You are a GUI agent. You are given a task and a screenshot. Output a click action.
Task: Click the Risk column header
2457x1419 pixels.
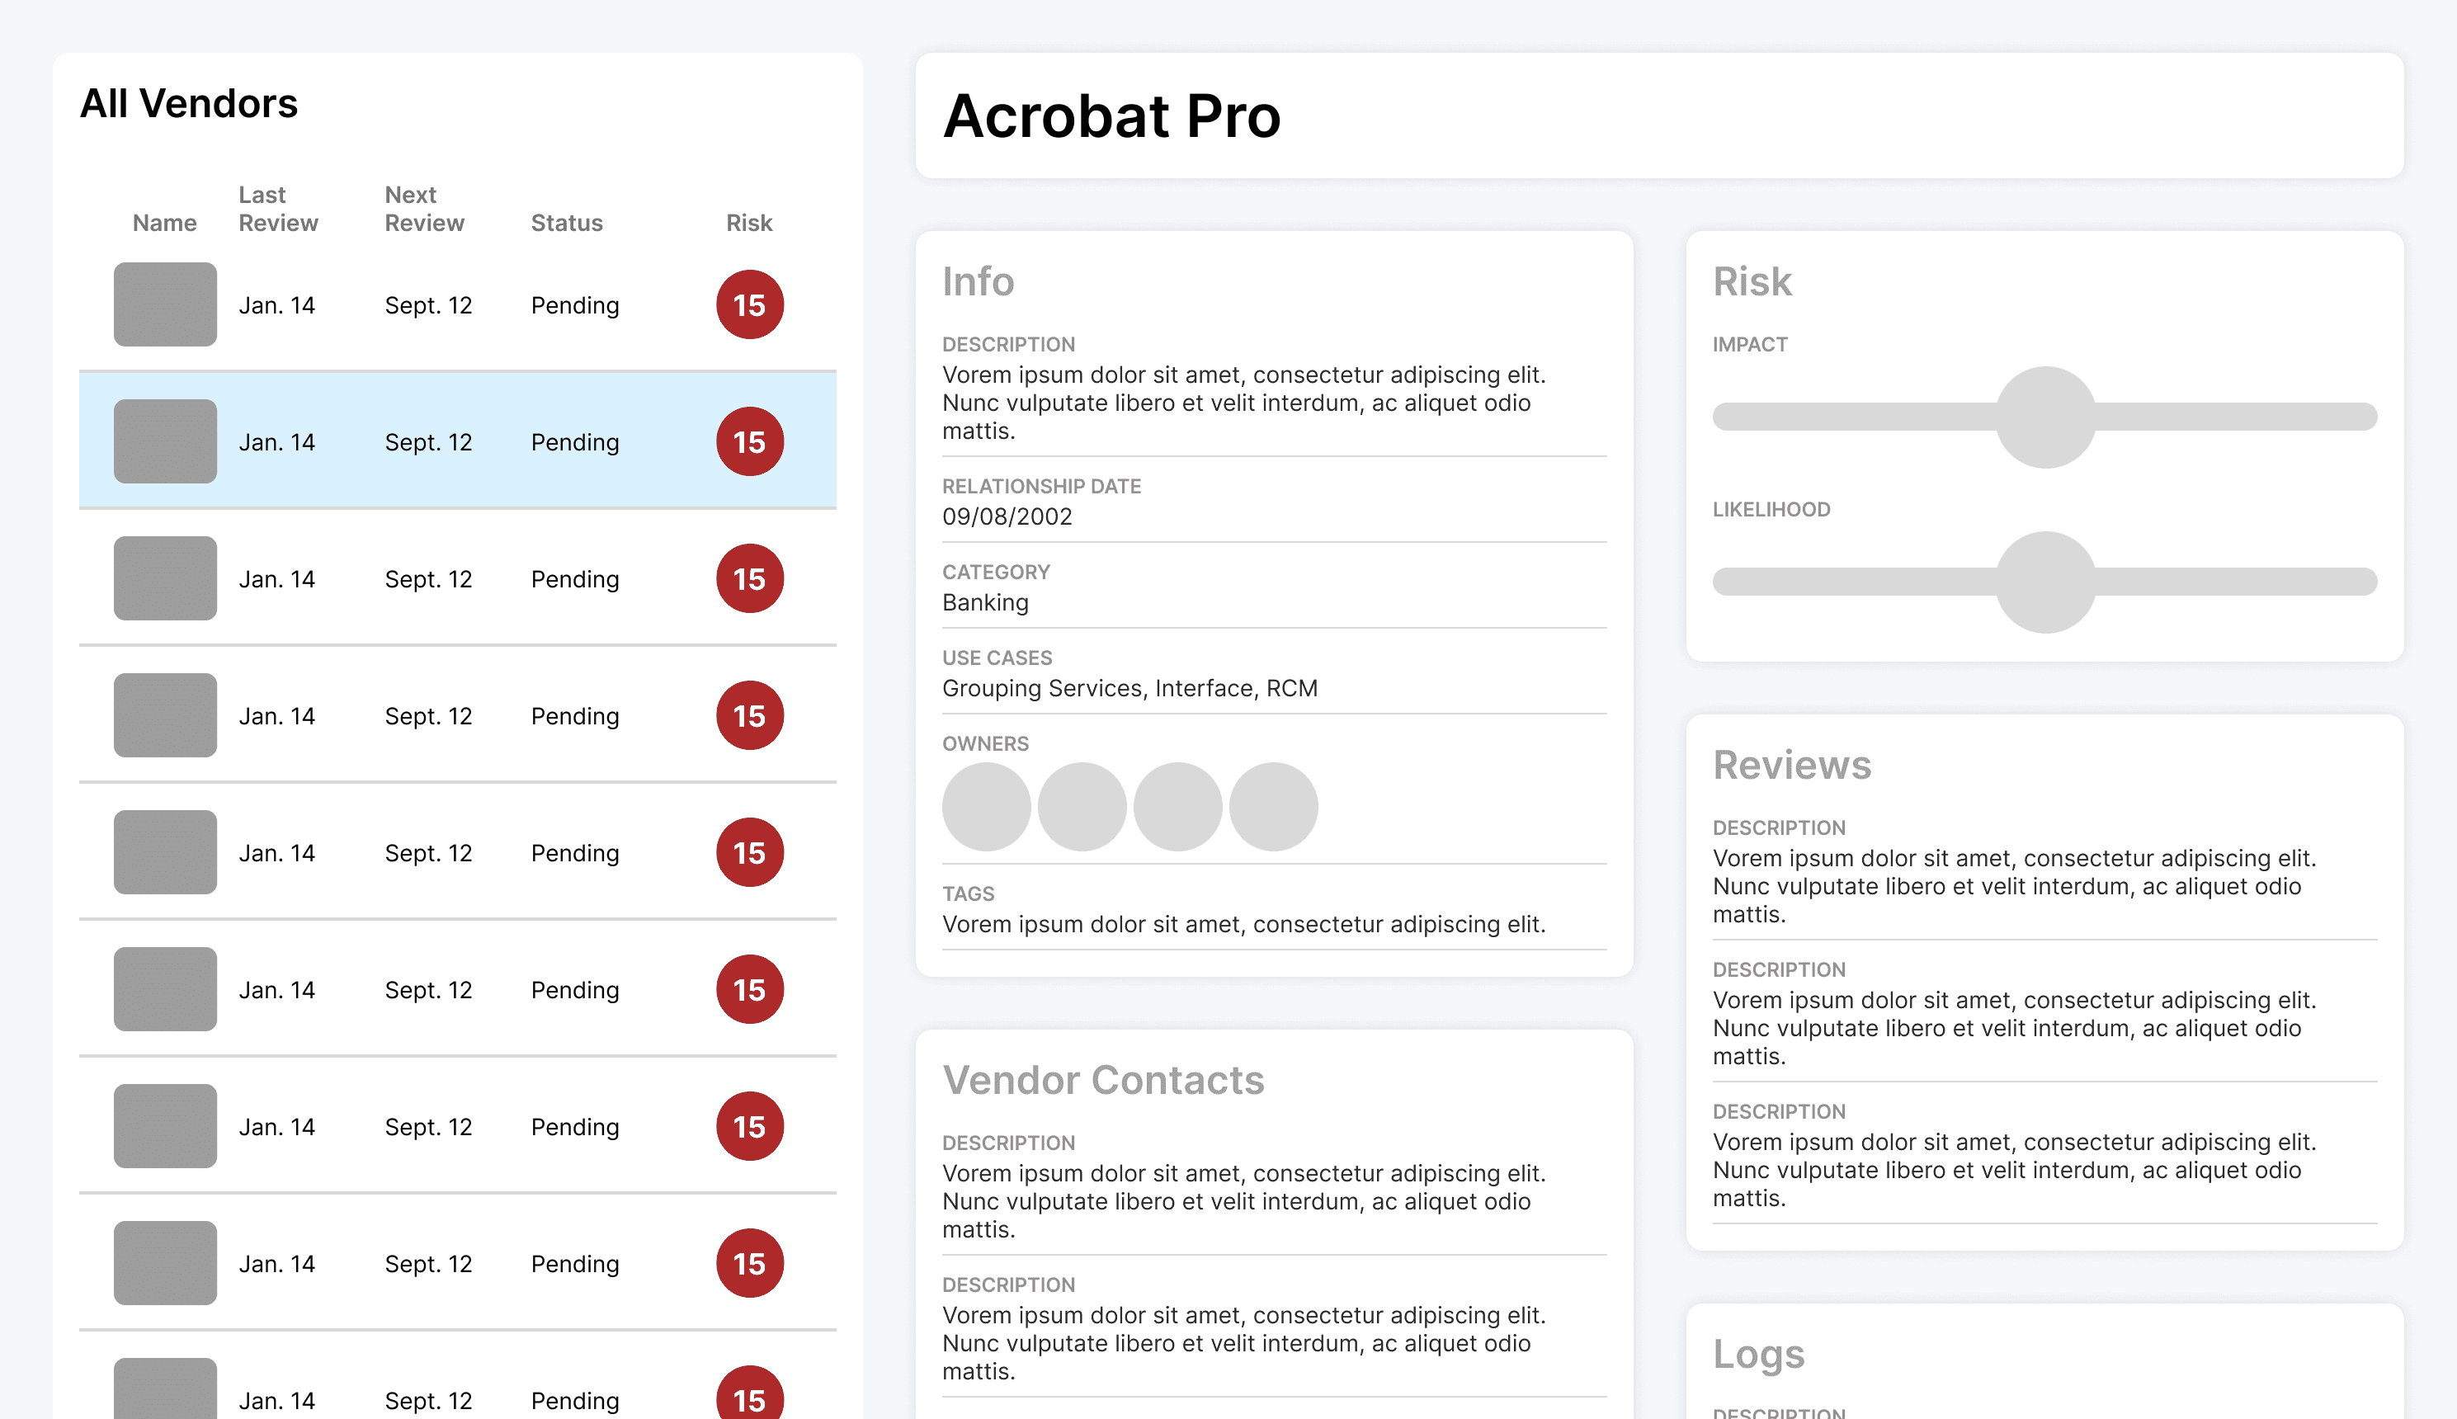[x=748, y=224]
